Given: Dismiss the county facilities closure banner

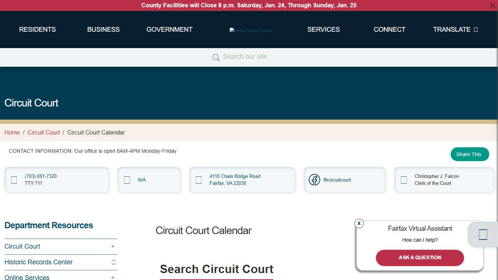Looking at the screenshot, I should (x=492, y=5).
